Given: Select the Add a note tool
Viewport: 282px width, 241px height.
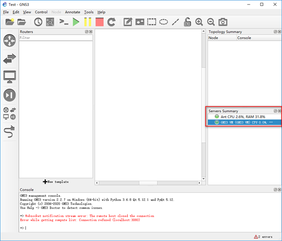Looking at the screenshot, I should click(x=128, y=22).
